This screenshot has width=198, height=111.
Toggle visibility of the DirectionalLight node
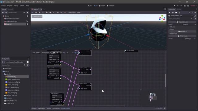28,21
